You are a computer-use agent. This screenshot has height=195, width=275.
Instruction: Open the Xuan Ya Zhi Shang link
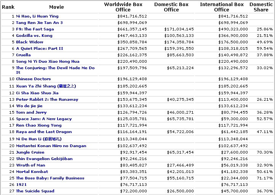tap(46, 86)
